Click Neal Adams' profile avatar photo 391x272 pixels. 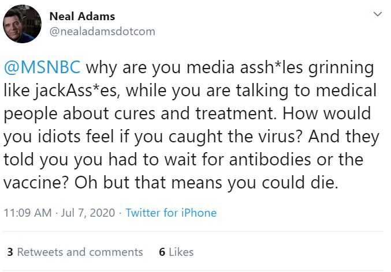click(x=22, y=24)
